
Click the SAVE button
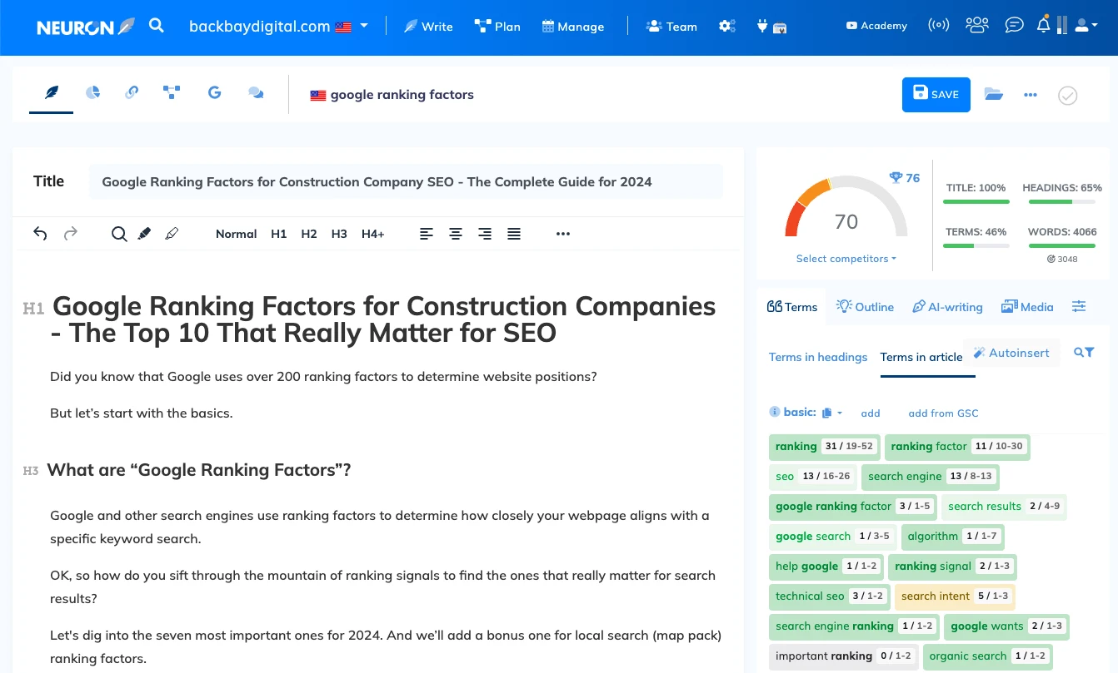936,95
